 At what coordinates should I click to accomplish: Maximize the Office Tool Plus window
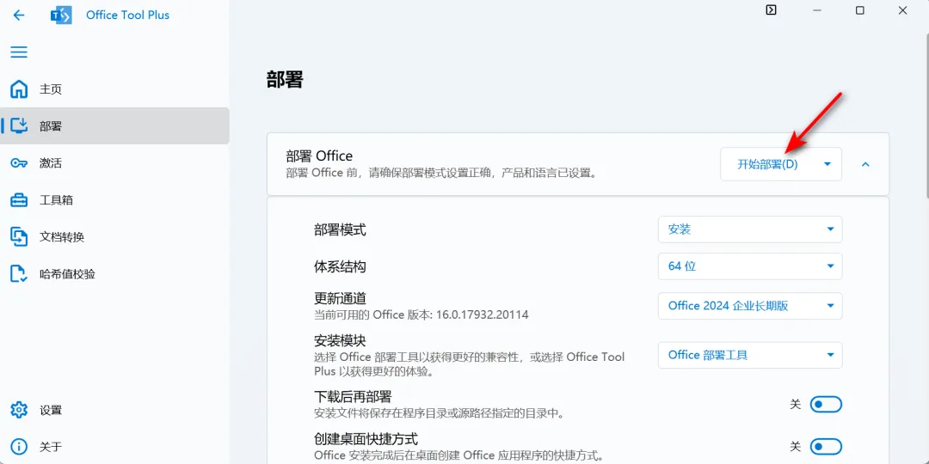coord(859,10)
